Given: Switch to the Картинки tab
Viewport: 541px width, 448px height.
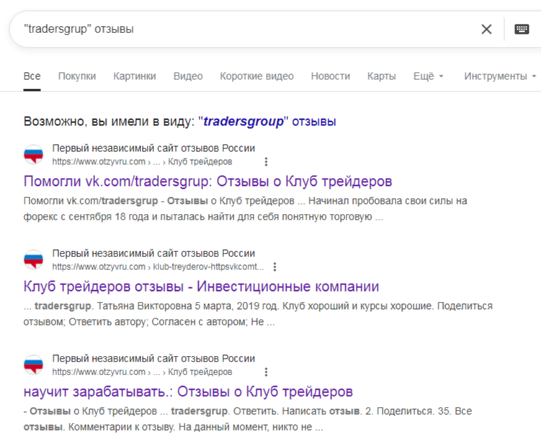Looking at the screenshot, I should 134,76.
